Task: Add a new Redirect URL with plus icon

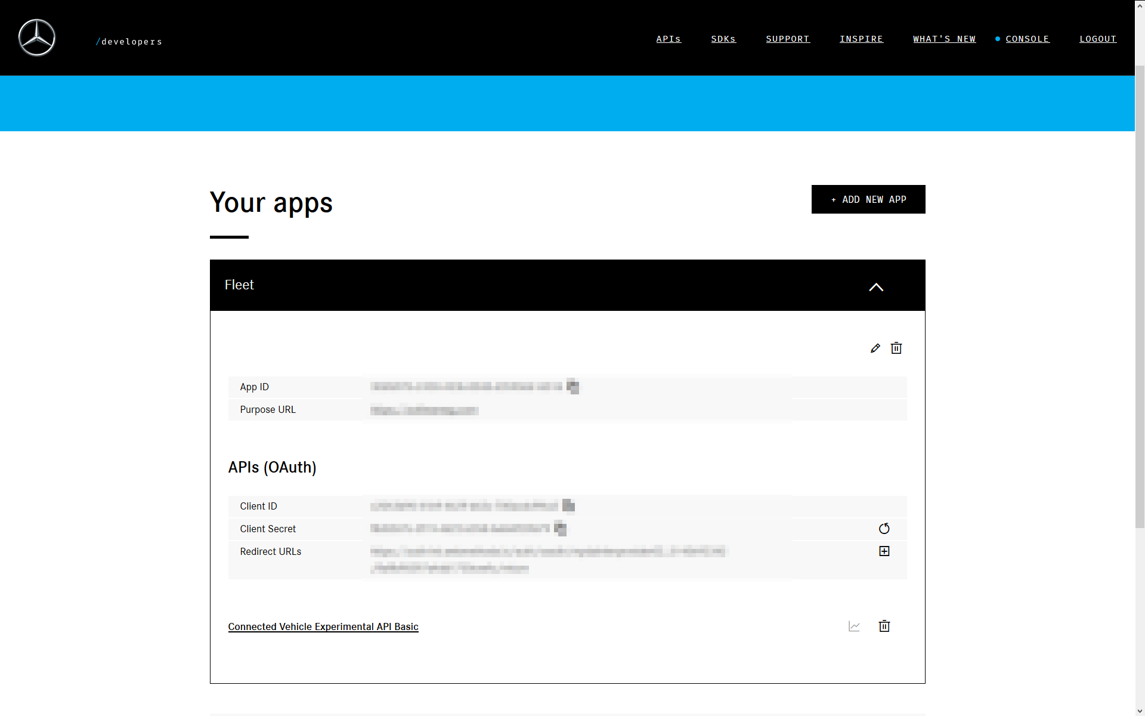Action: pos(884,551)
